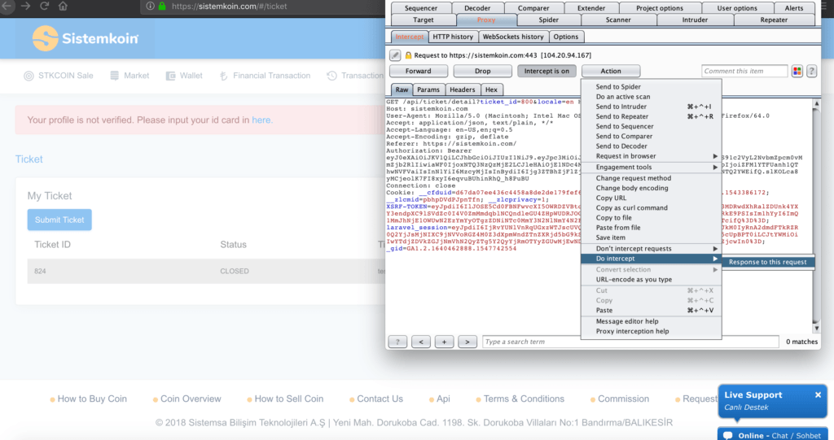This screenshot has height=440, width=834.
Task: Switch to the HTTP history tab
Action: click(453, 37)
